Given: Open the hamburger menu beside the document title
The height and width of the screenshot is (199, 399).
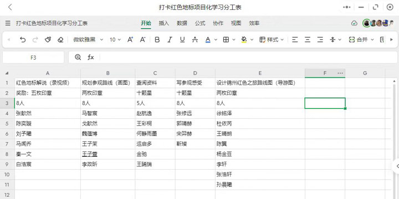Looking at the screenshot, I should point(8,23).
